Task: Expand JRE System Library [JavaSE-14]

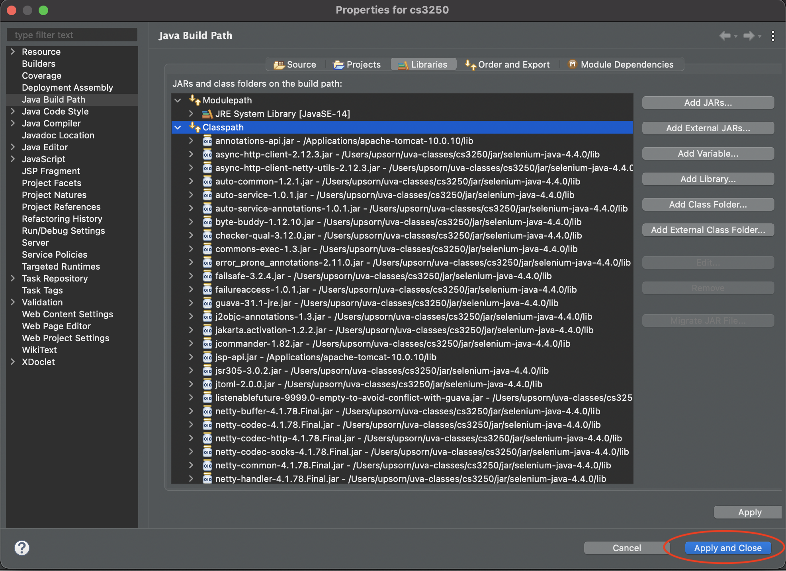Action: 191,114
